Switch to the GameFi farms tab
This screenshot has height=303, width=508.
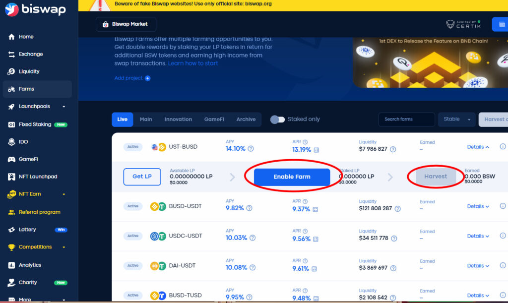pos(214,120)
